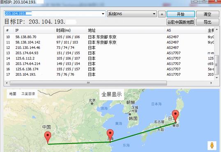
Task: Click the plus button next to DNS selector
Action: click(x=162, y=14)
